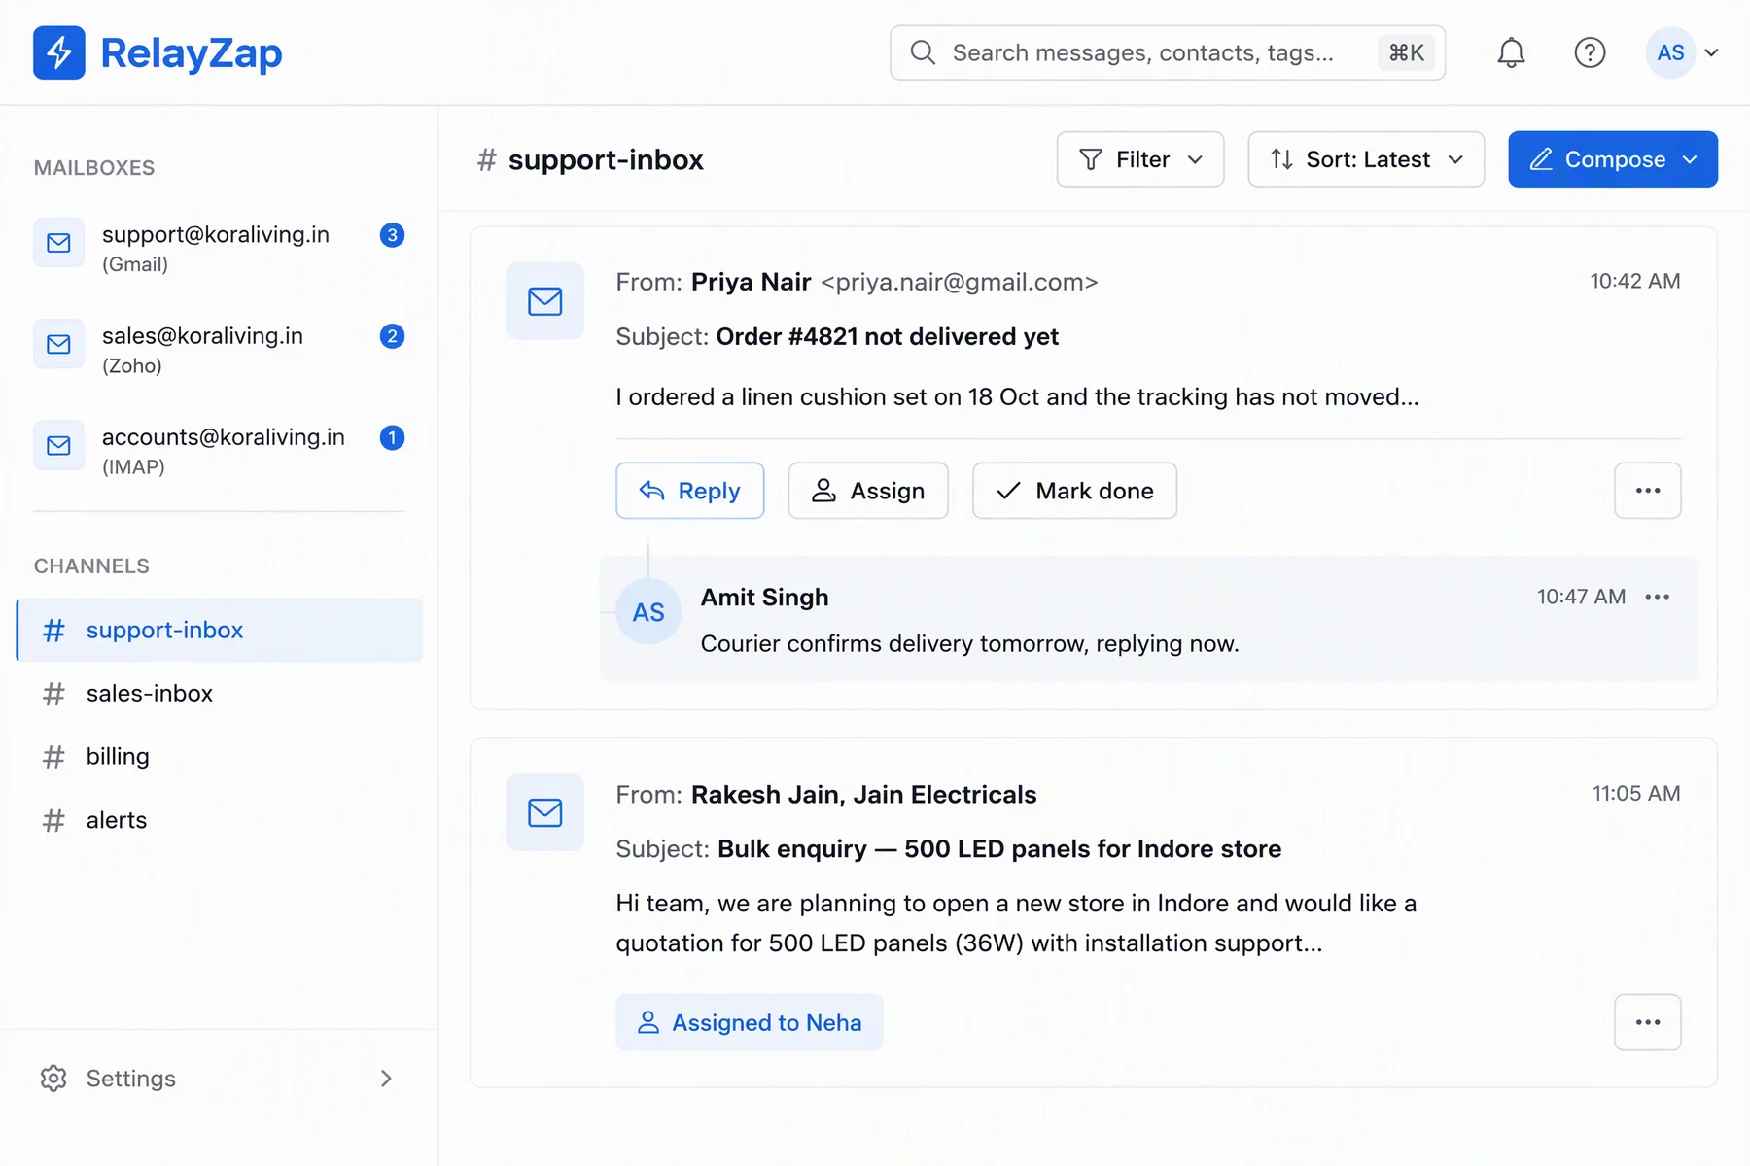
Task: Open Settings in the sidebar
Action: click(x=220, y=1079)
